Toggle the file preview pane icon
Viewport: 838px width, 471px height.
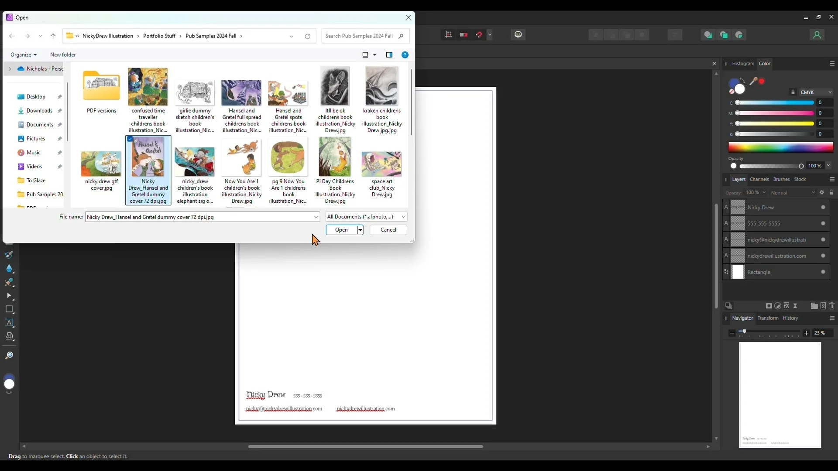389,55
